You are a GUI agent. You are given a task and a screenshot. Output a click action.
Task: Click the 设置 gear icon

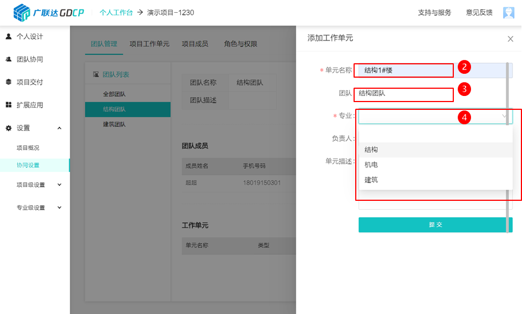click(9, 128)
